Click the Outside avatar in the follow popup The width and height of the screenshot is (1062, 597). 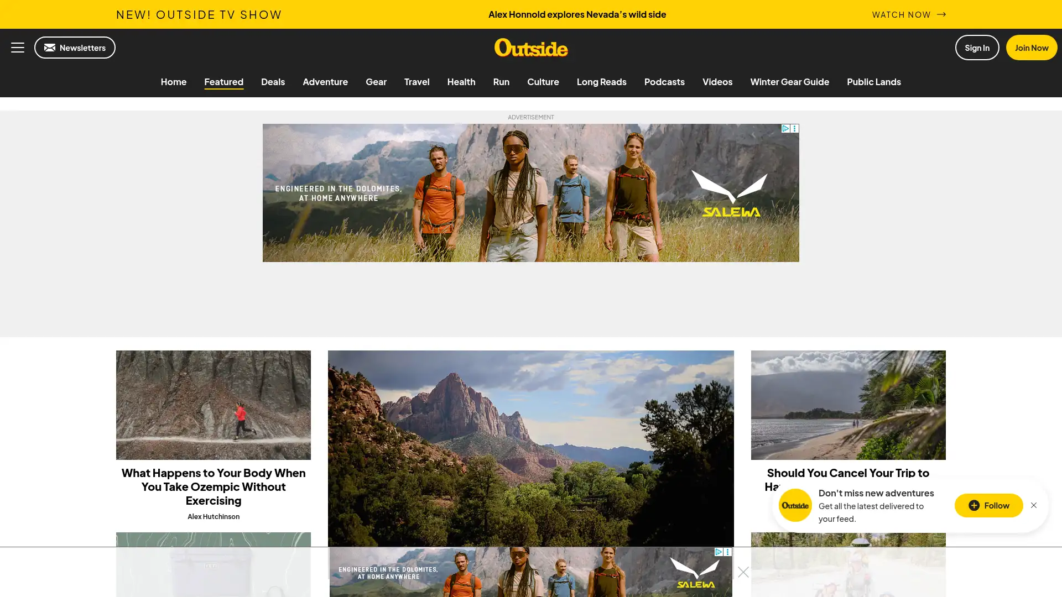tap(795, 505)
